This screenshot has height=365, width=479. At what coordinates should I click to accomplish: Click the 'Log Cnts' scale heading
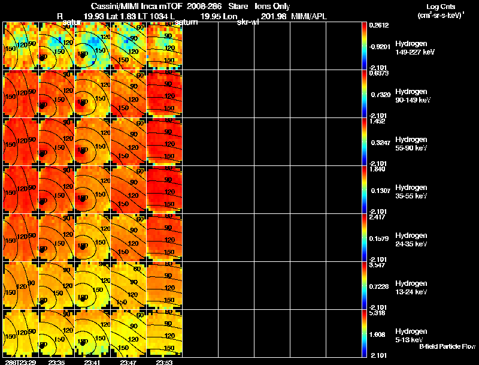point(441,7)
